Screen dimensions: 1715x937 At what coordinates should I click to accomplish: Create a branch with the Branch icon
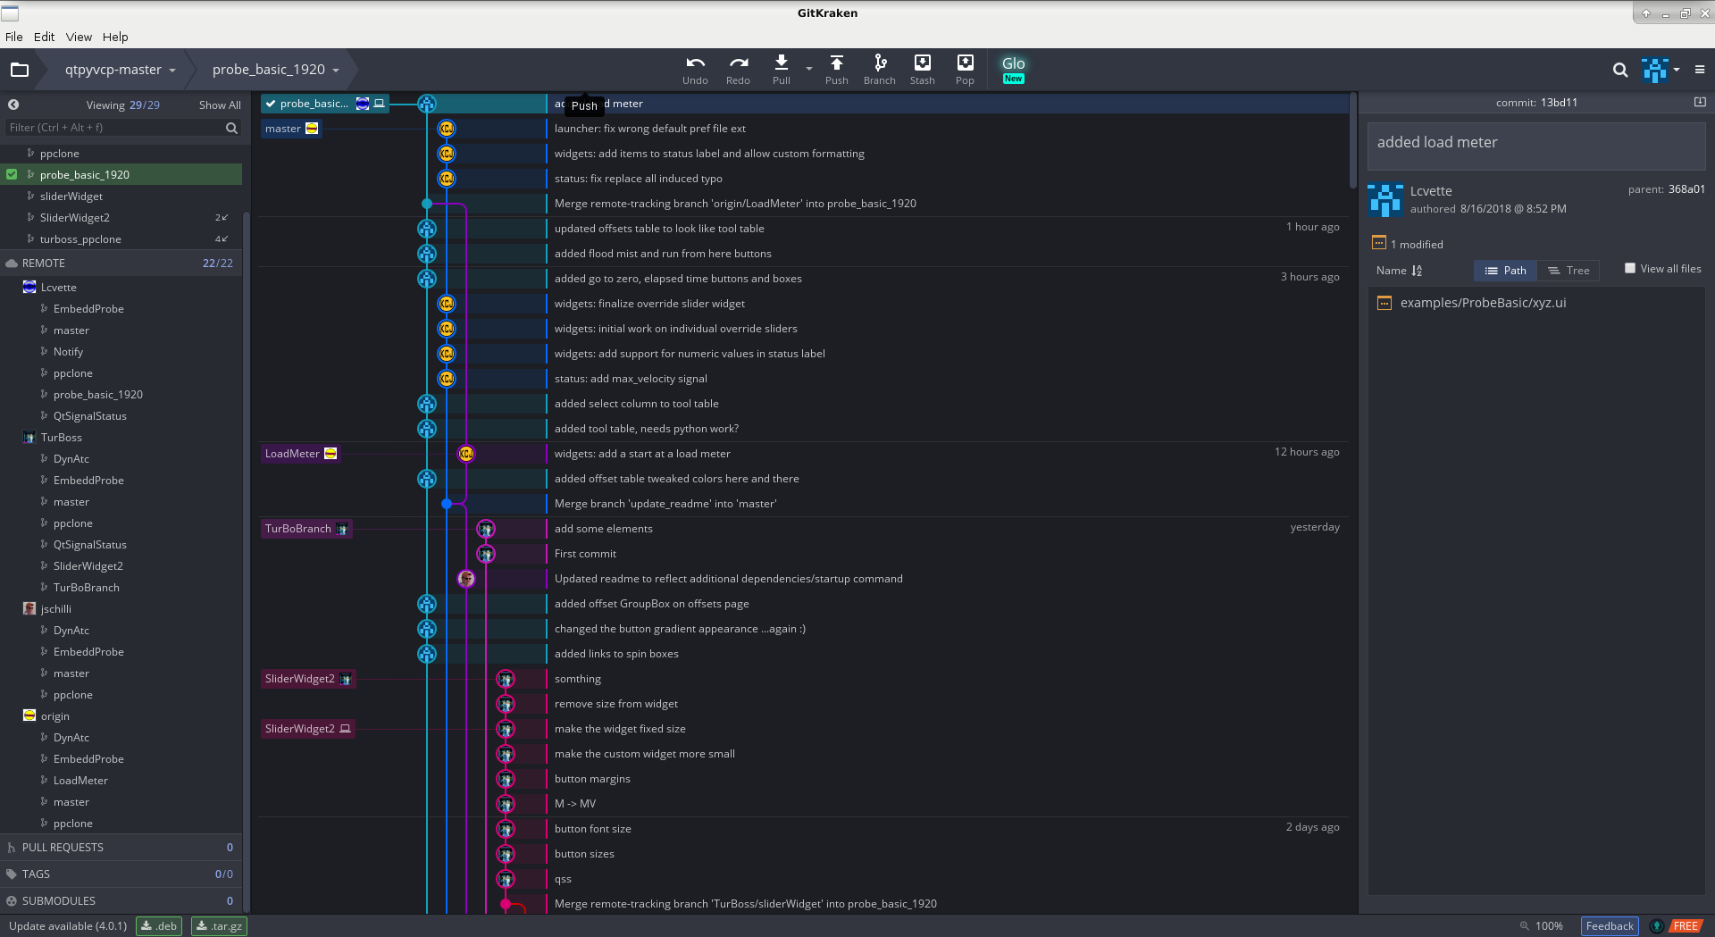point(879,70)
